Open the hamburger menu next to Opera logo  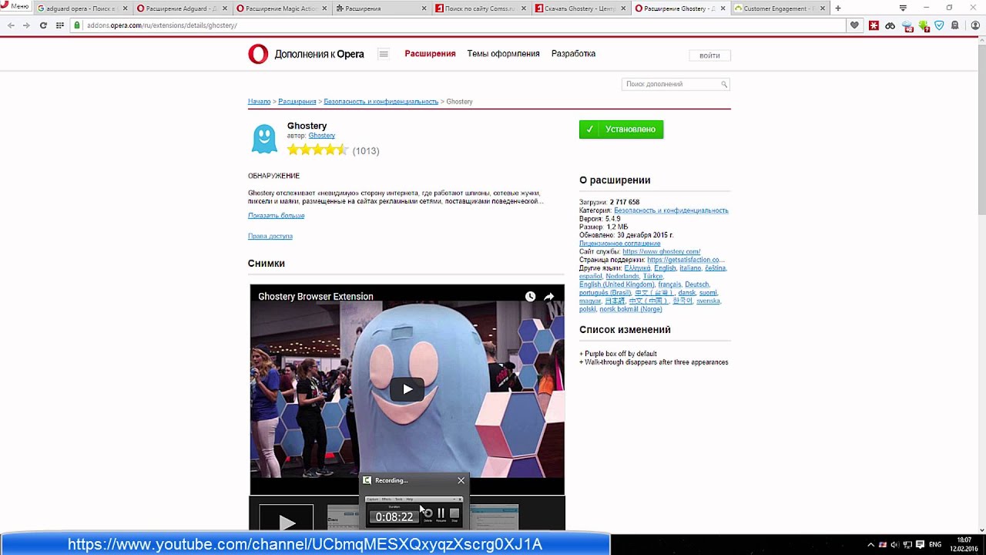[383, 54]
